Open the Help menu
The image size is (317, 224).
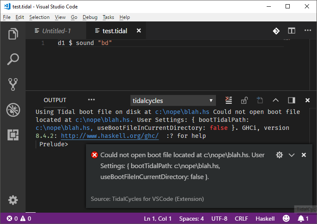pyautogui.click(x=125, y=17)
